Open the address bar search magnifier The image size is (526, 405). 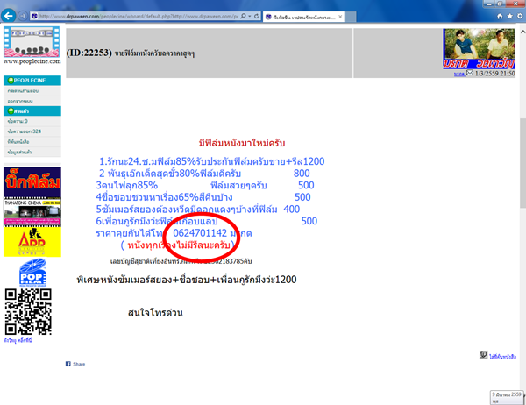click(244, 16)
